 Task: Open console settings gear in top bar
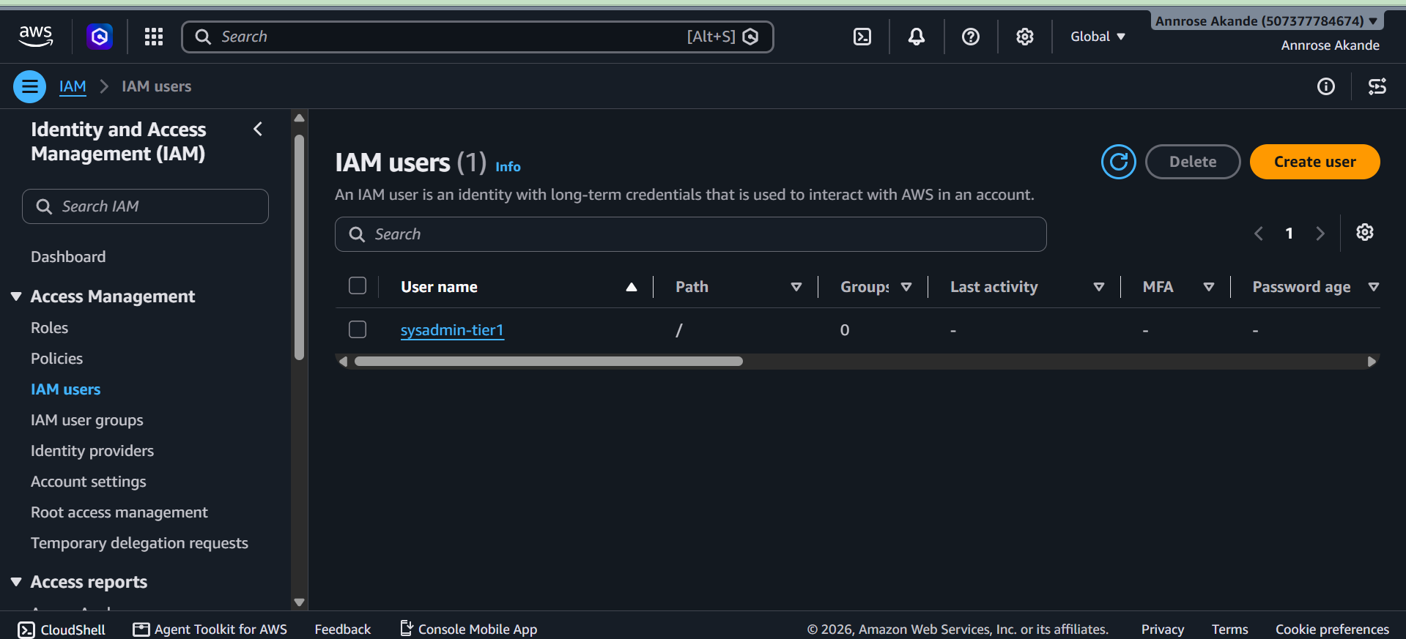pyautogui.click(x=1025, y=37)
